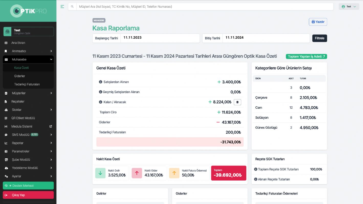
Task: Click the Müşteriler contact icon
Action: [x=6, y=93]
